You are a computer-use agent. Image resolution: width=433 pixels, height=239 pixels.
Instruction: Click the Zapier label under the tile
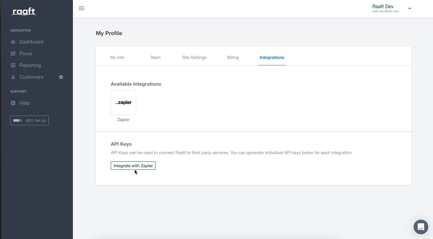click(123, 119)
